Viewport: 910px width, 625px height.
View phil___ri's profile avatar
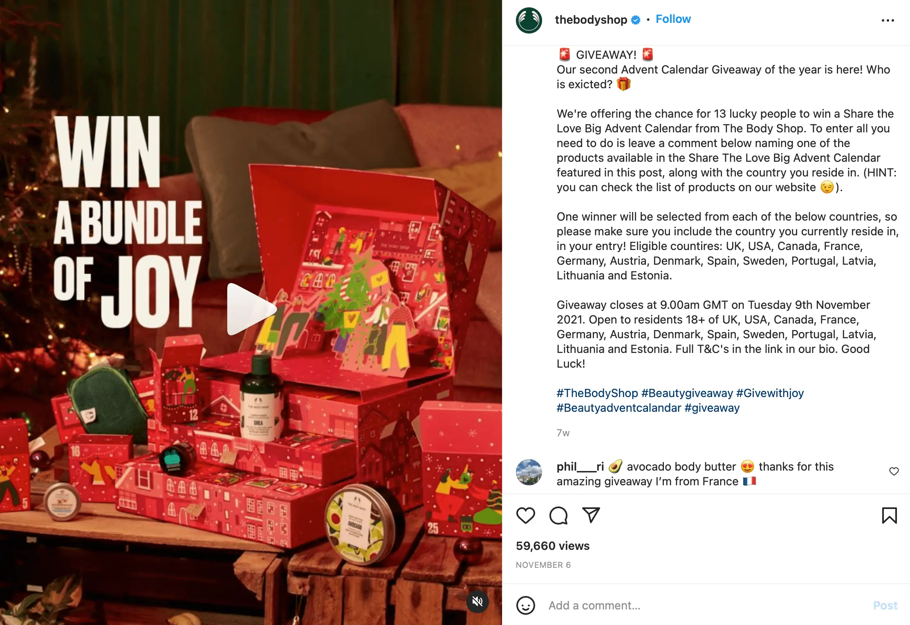pos(529,472)
